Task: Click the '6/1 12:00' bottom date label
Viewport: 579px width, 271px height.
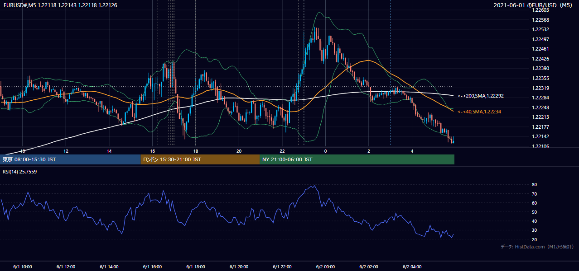Action: click(x=66, y=267)
